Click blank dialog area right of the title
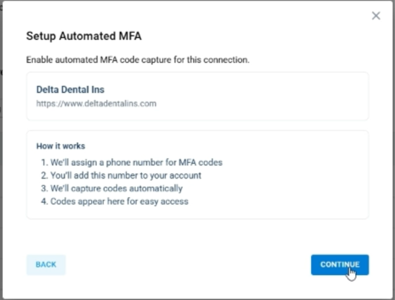This screenshot has width=395, height=300. pos(254,36)
